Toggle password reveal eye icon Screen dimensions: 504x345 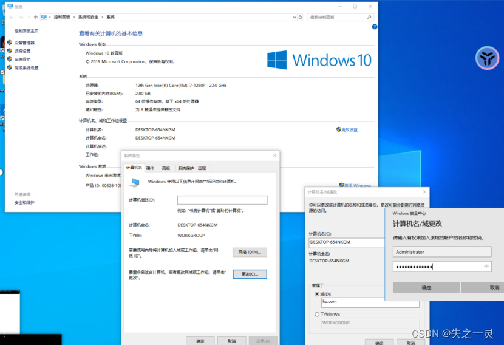click(486, 266)
